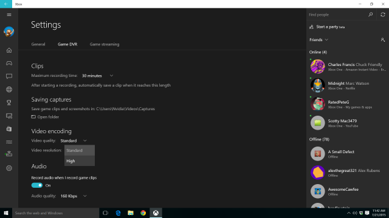Select Standard in video quality list
Screen dimensions: 389x218
click(80, 150)
